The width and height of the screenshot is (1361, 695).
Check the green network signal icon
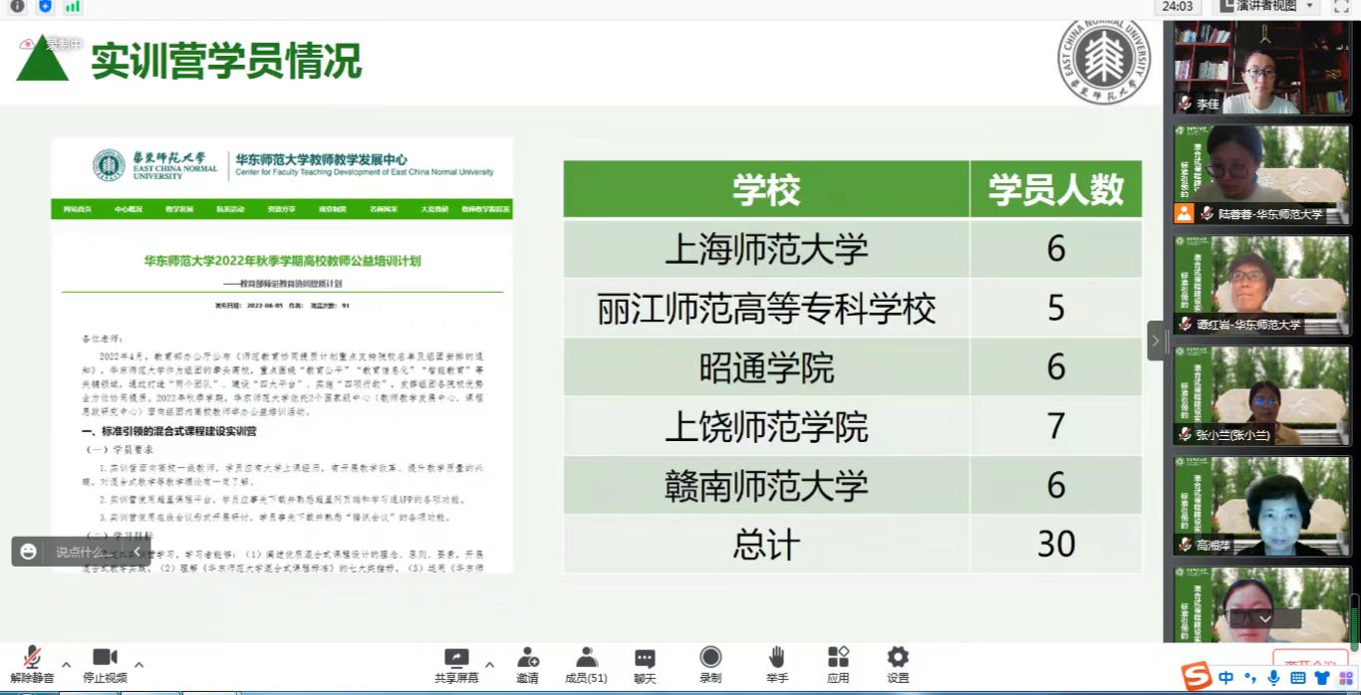tap(73, 6)
